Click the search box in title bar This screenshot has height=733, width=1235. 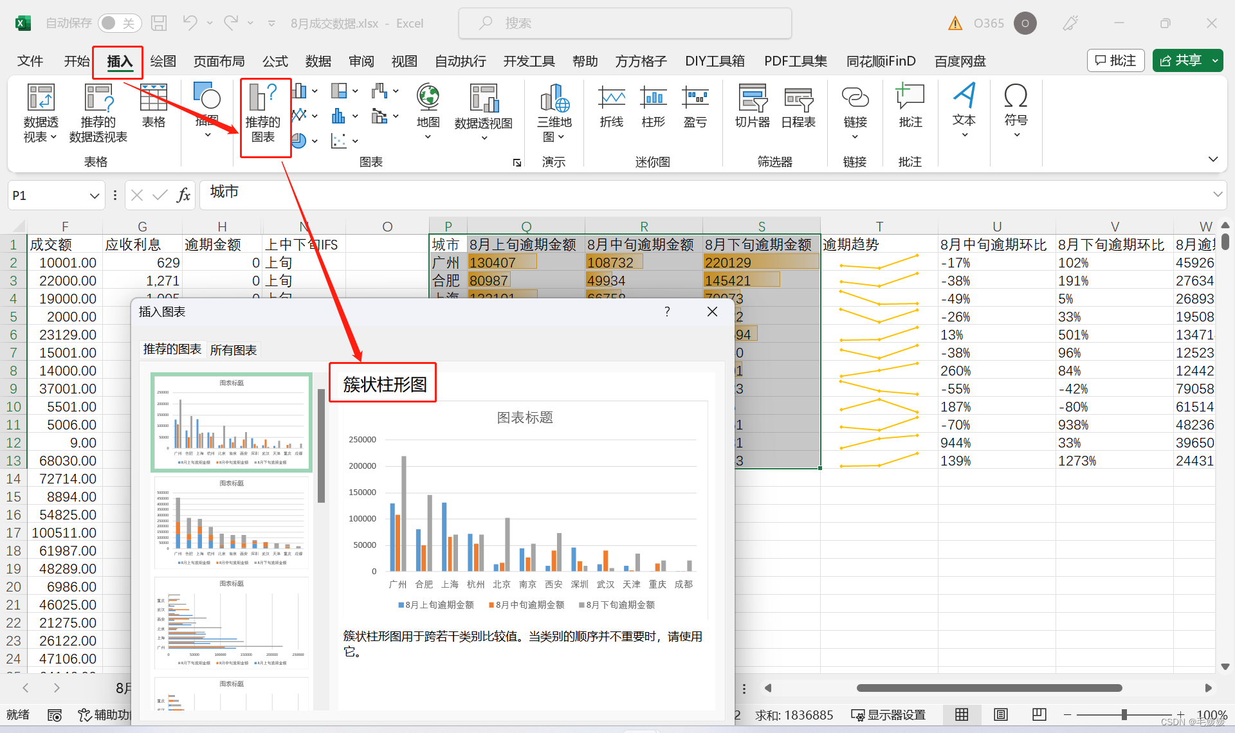pos(625,23)
